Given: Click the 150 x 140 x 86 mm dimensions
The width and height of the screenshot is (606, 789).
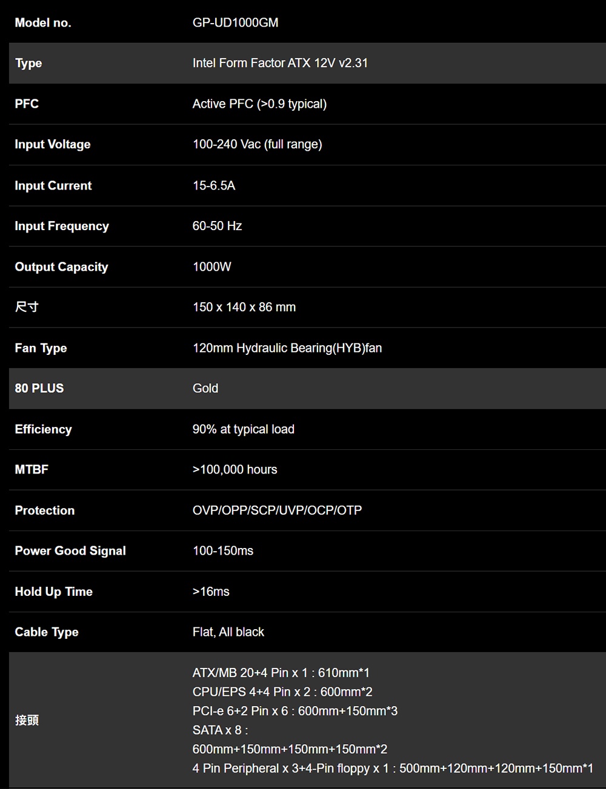Looking at the screenshot, I should (244, 308).
